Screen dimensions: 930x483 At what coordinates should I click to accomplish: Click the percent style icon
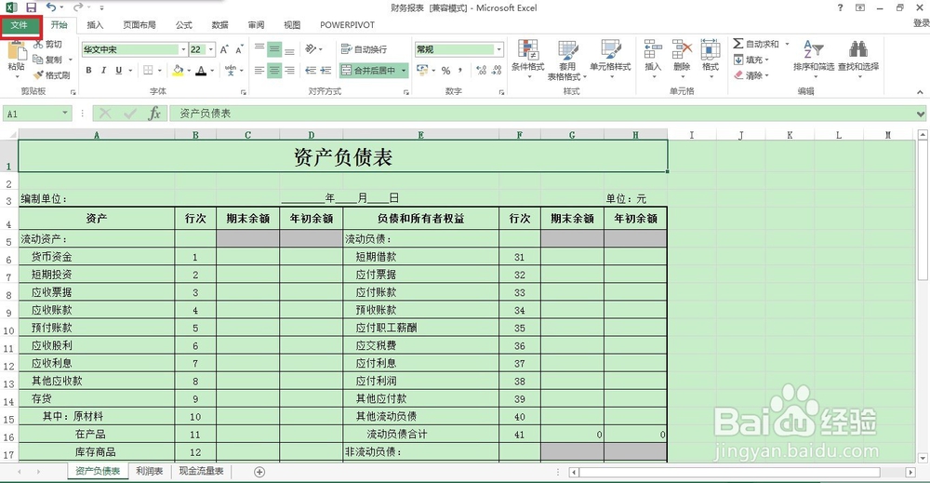coord(446,71)
